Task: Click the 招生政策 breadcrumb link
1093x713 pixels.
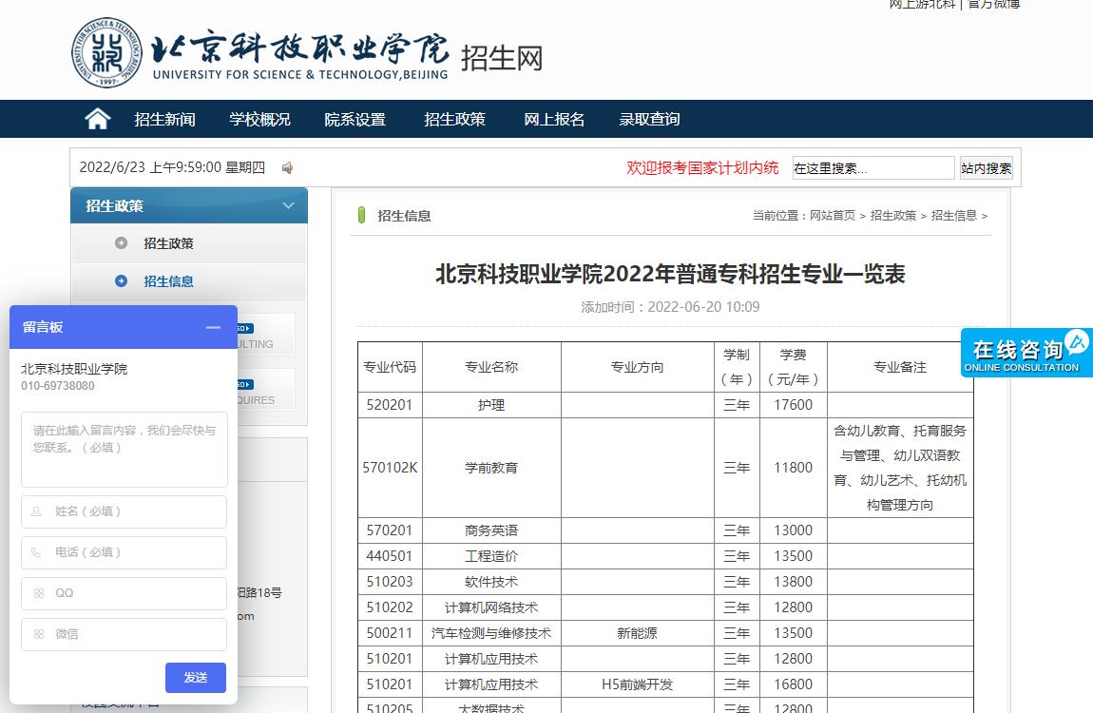Action: pos(893,216)
